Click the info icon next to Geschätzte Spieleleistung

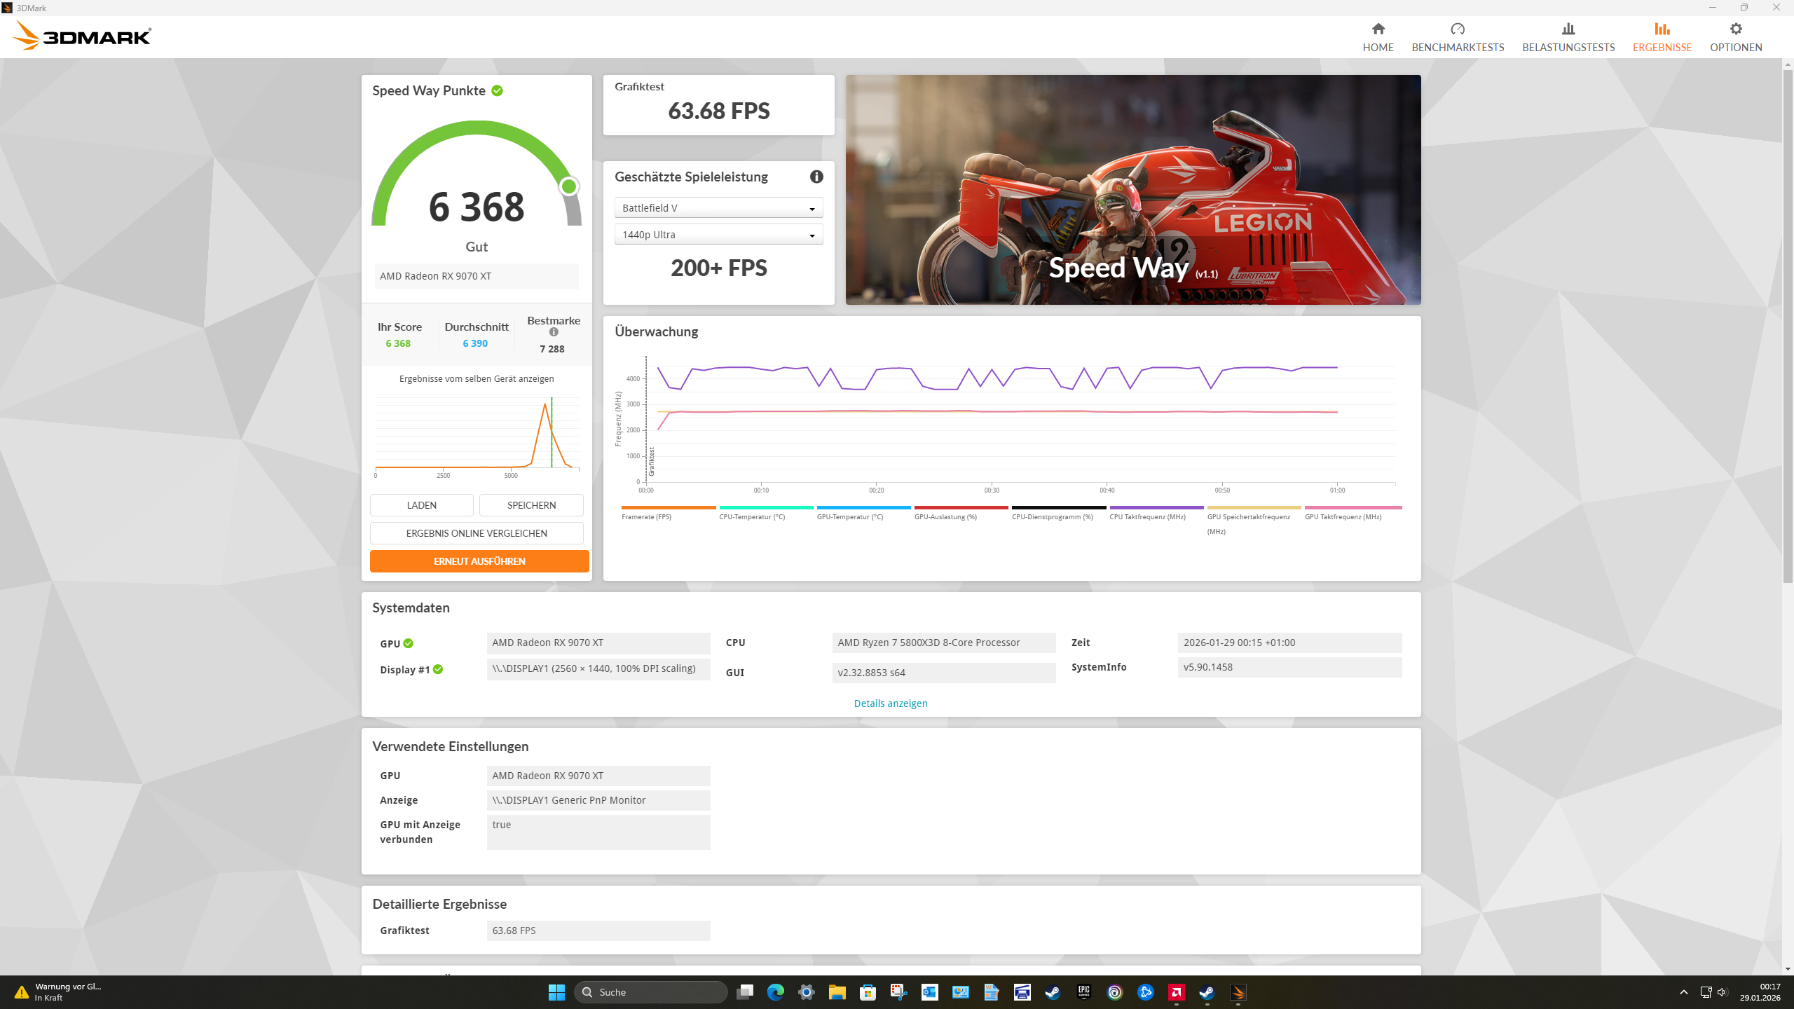tap(816, 177)
